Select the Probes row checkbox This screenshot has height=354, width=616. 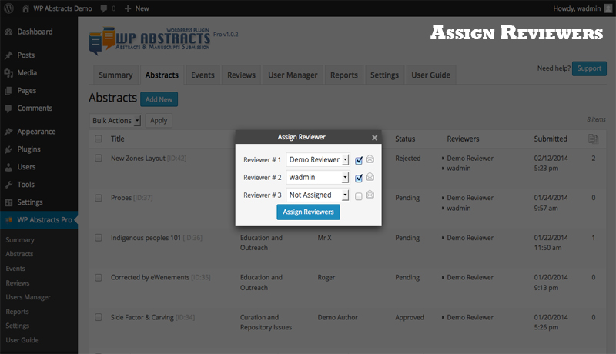(x=99, y=198)
